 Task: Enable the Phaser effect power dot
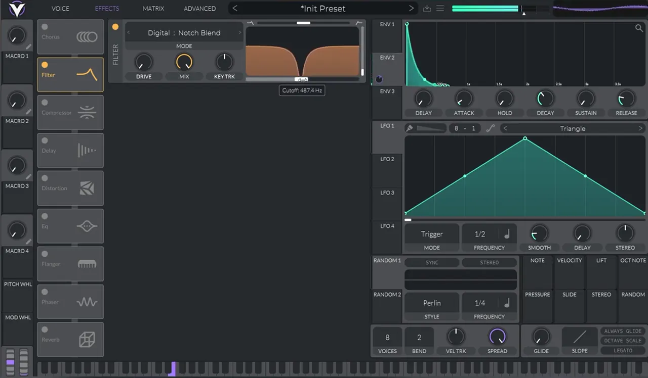click(x=45, y=292)
